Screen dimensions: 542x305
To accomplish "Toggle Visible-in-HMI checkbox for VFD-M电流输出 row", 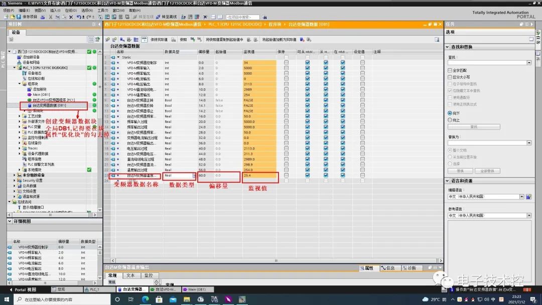I will pos(343,79).
